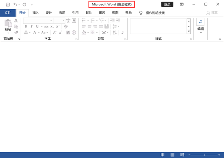Click the font color A button
The image size is (224, 158).
click(x=35, y=33)
